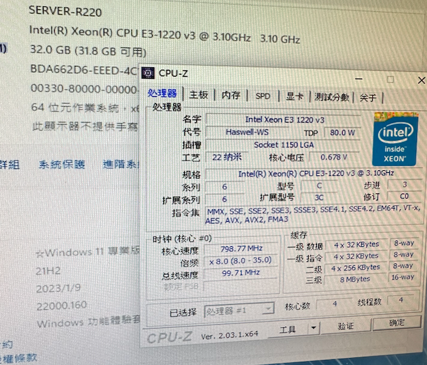Click the specification field Intel(R) Xeon(R) CPU E3-1220 v3
This screenshot has height=365, width=427.
(315, 173)
